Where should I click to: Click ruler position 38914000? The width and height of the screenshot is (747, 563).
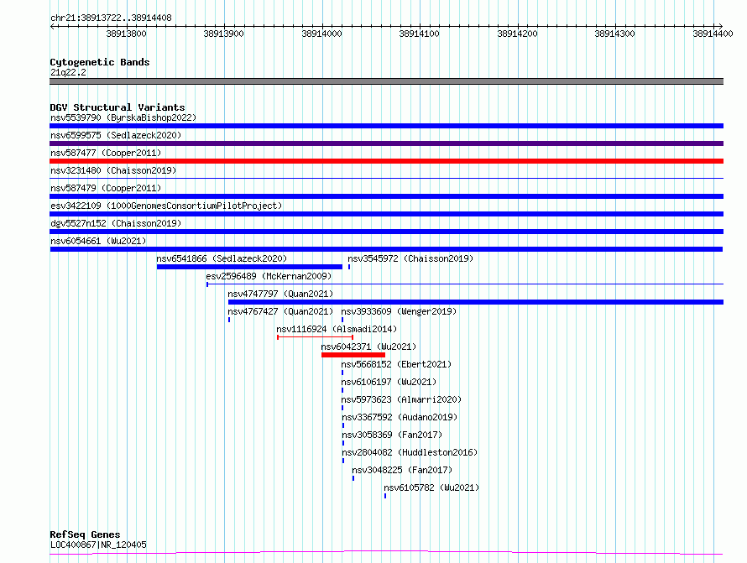[321, 34]
